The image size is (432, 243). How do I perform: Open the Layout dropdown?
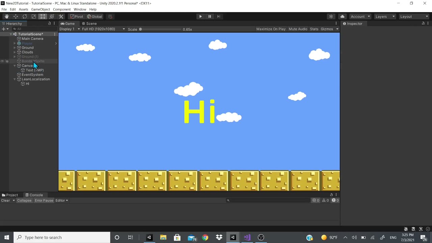(413, 17)
